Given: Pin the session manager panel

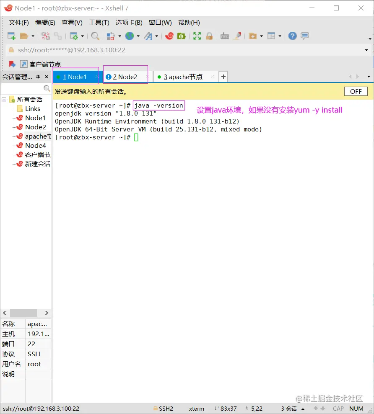Looking at the screenshot, I should tap(38, 77).
